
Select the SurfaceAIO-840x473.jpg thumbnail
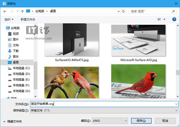[72, 40]
